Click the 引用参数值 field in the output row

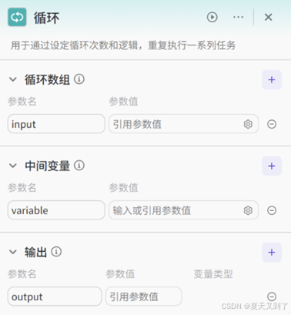tap(144, 297)
